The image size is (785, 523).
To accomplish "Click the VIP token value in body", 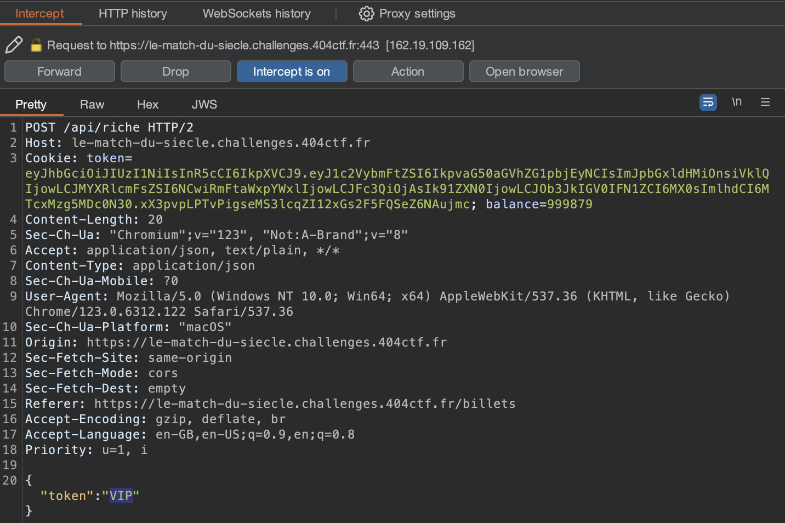I will tap(121, 496).
